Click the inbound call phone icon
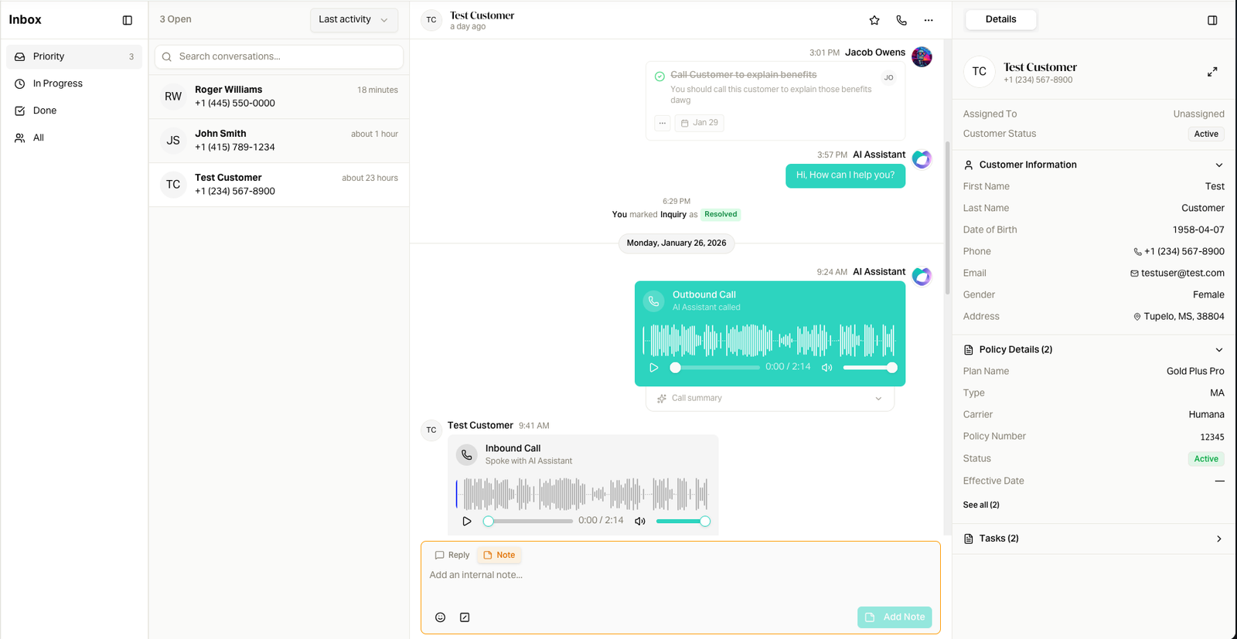The image size is (1237, 639). click(x=467, y=455)
